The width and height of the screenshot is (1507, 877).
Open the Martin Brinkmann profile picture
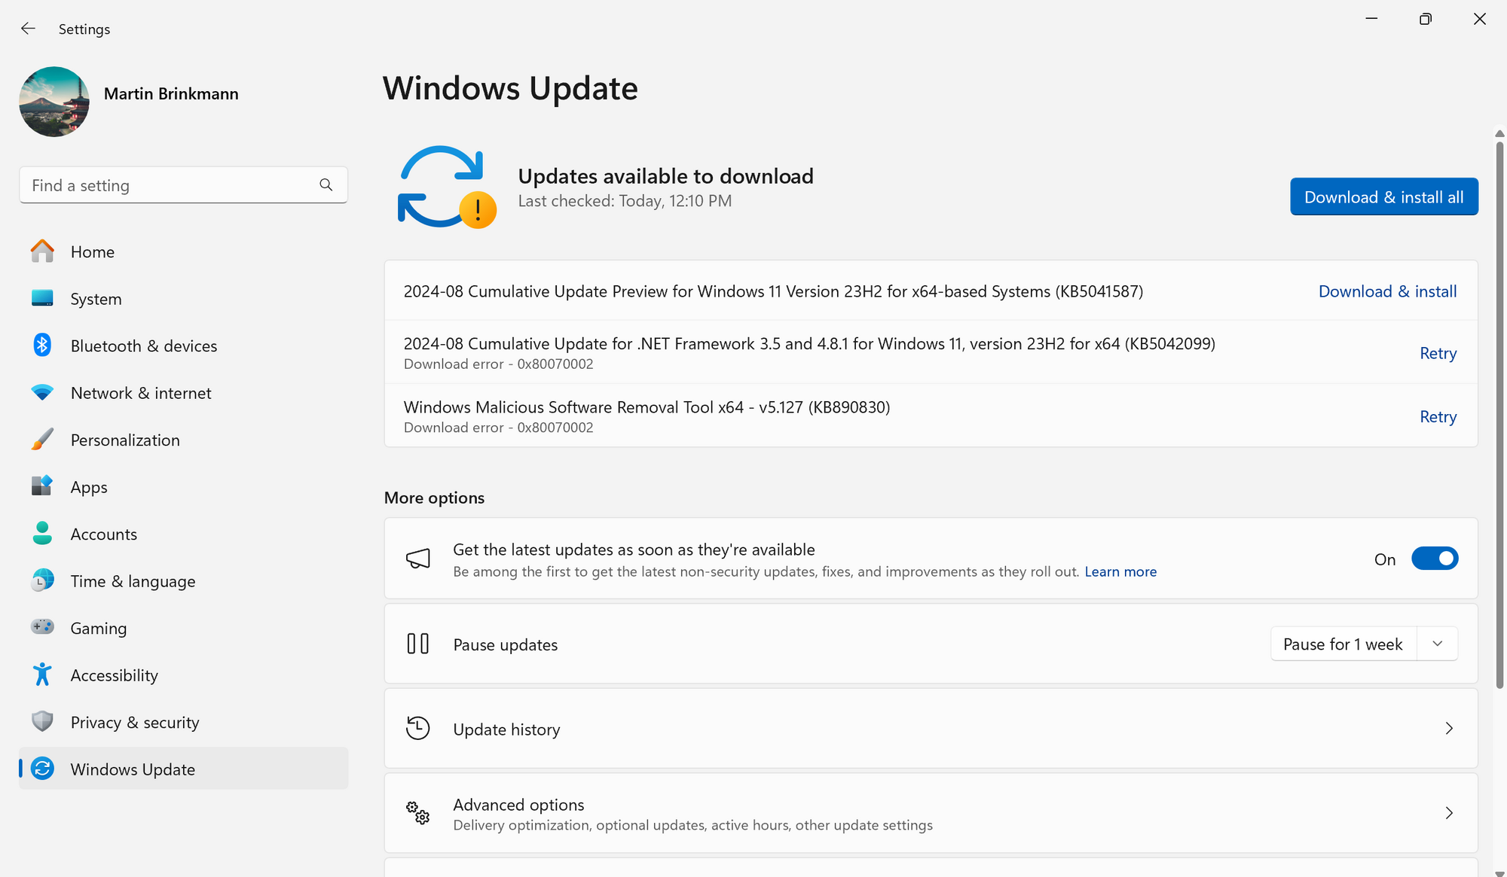click(54, 102)
